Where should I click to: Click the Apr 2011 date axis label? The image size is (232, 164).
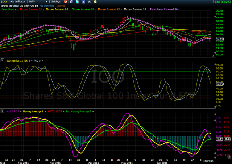pyautogui.click(x=94, y=163)
